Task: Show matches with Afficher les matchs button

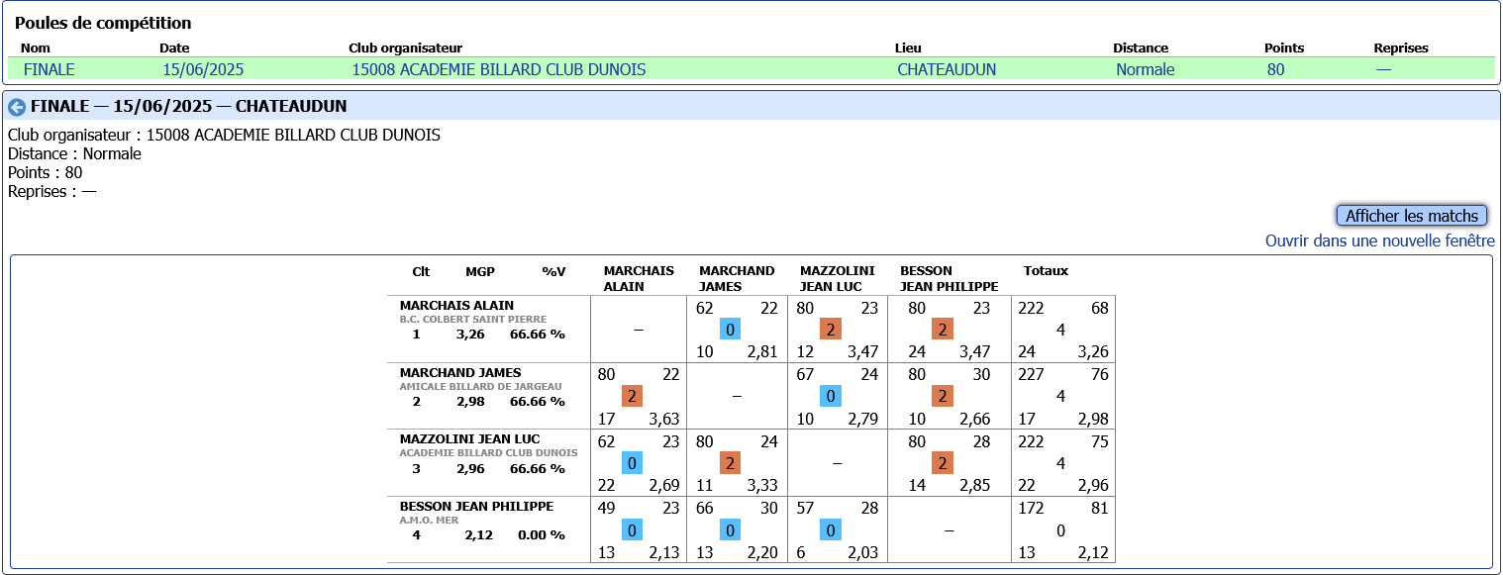Action: [1412, 216]
